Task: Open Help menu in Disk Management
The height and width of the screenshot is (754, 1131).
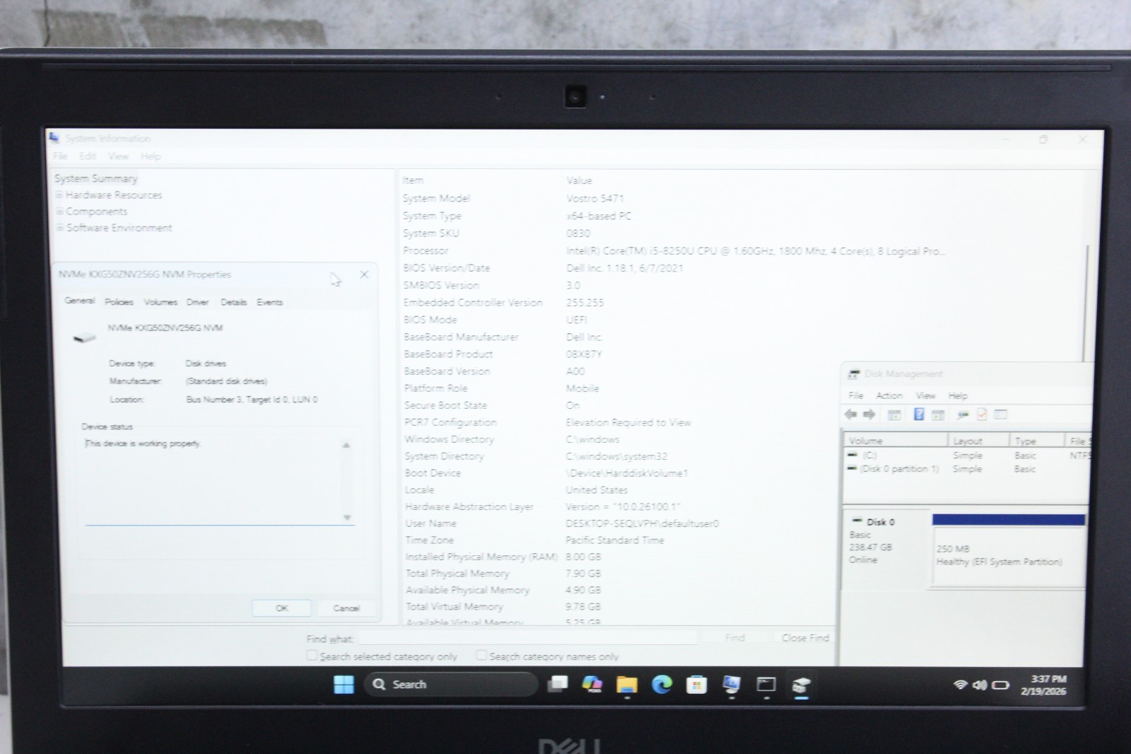Action: click(958, 395)
